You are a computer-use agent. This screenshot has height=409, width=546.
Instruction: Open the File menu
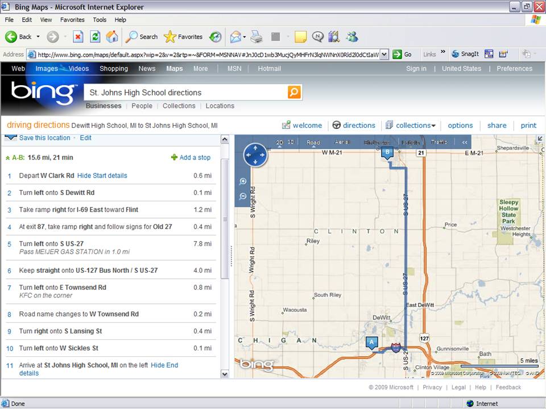tap(9, 20)
